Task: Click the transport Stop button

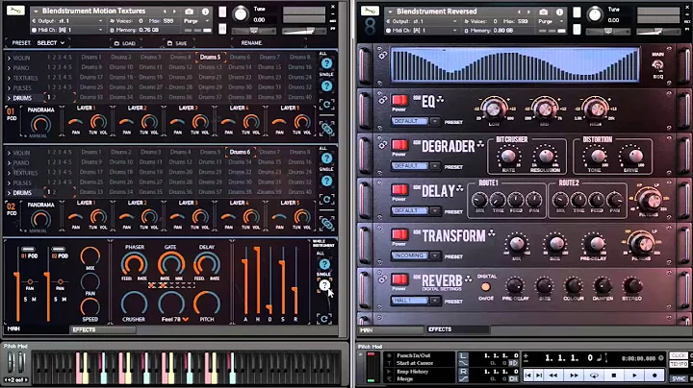Action: (x=613, y=376)
